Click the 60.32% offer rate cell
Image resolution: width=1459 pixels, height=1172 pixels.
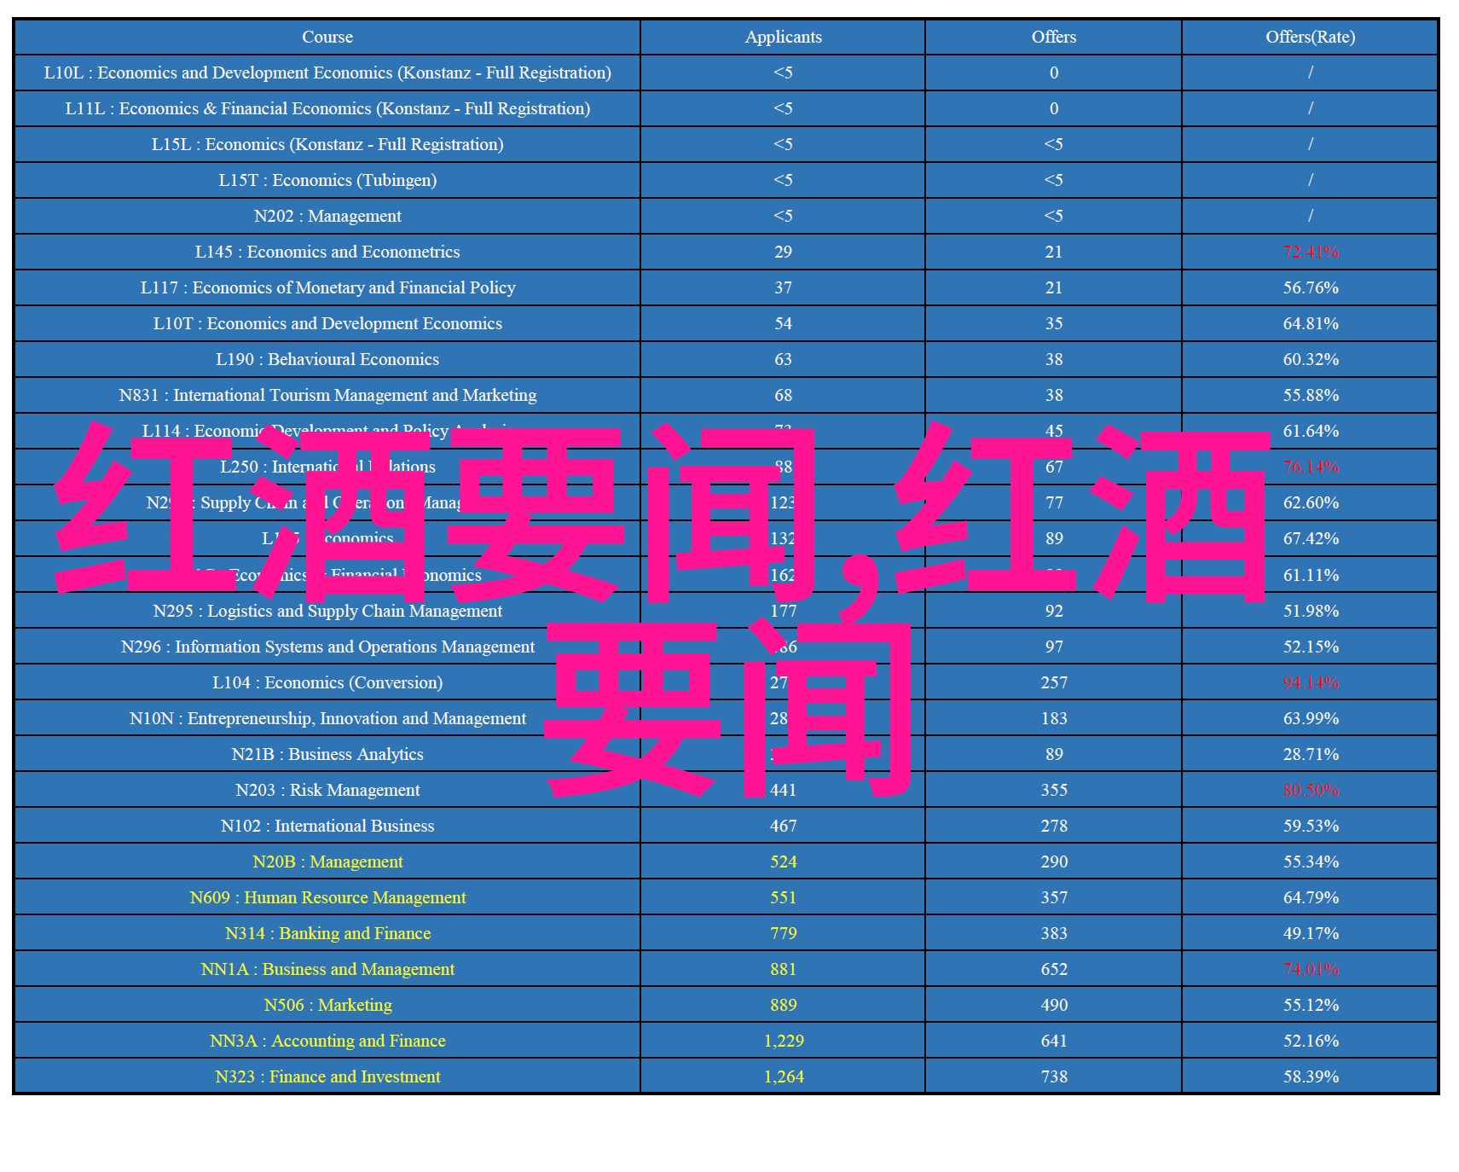(1310, 359)
